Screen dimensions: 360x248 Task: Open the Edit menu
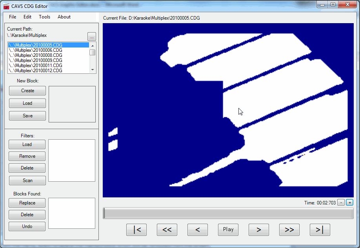pyautogui.click(x=27, y=17)
